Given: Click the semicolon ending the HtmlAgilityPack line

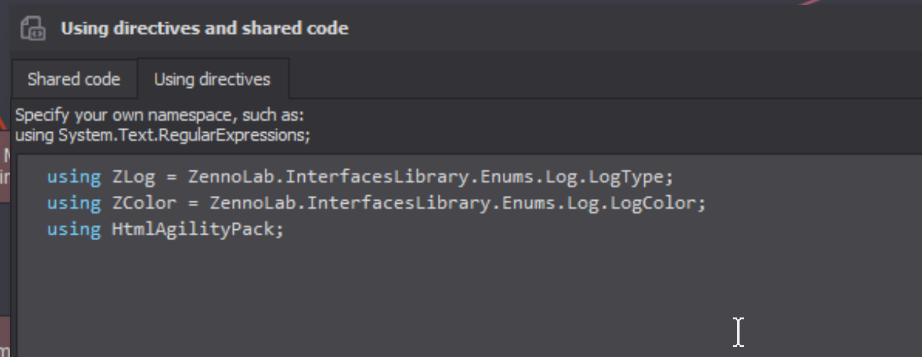Looking at the screenshot, I should click(280, 230).
